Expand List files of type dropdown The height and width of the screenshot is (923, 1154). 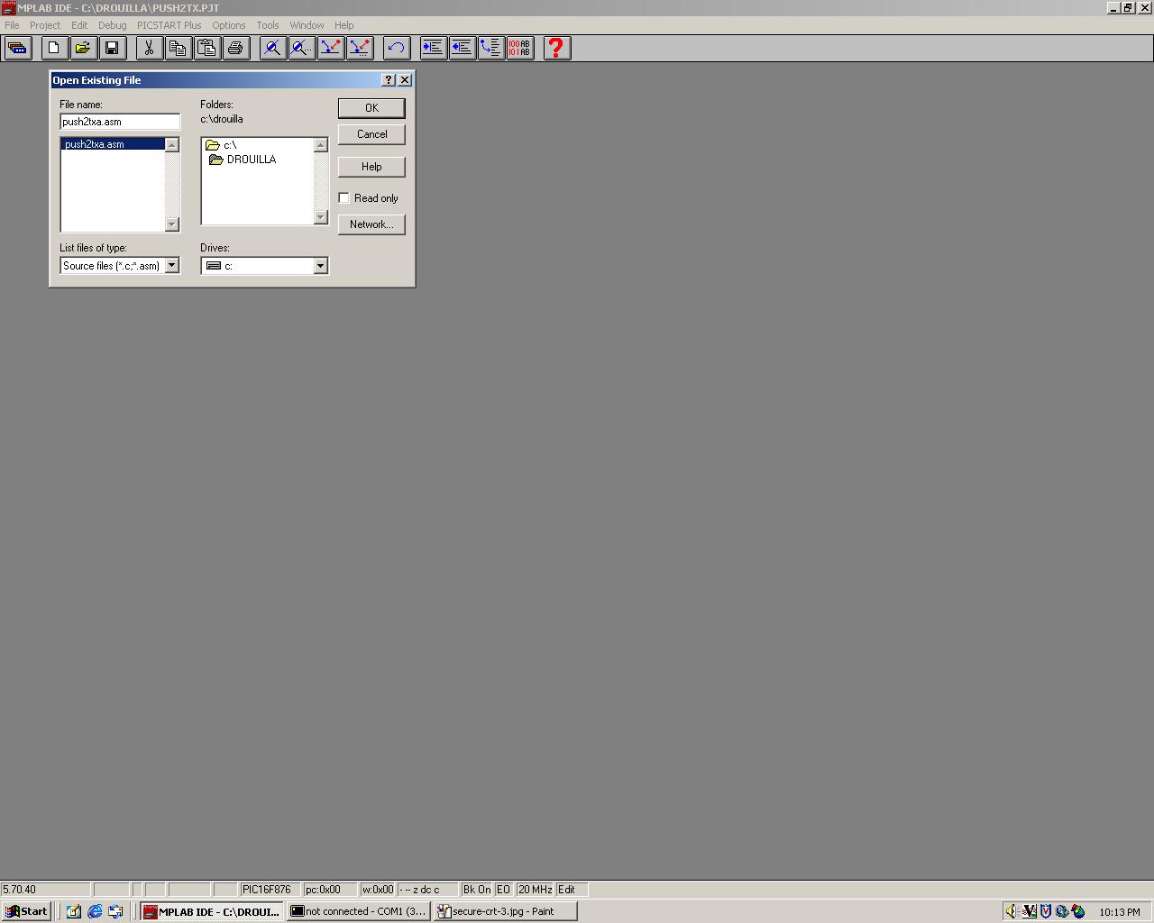172,266
